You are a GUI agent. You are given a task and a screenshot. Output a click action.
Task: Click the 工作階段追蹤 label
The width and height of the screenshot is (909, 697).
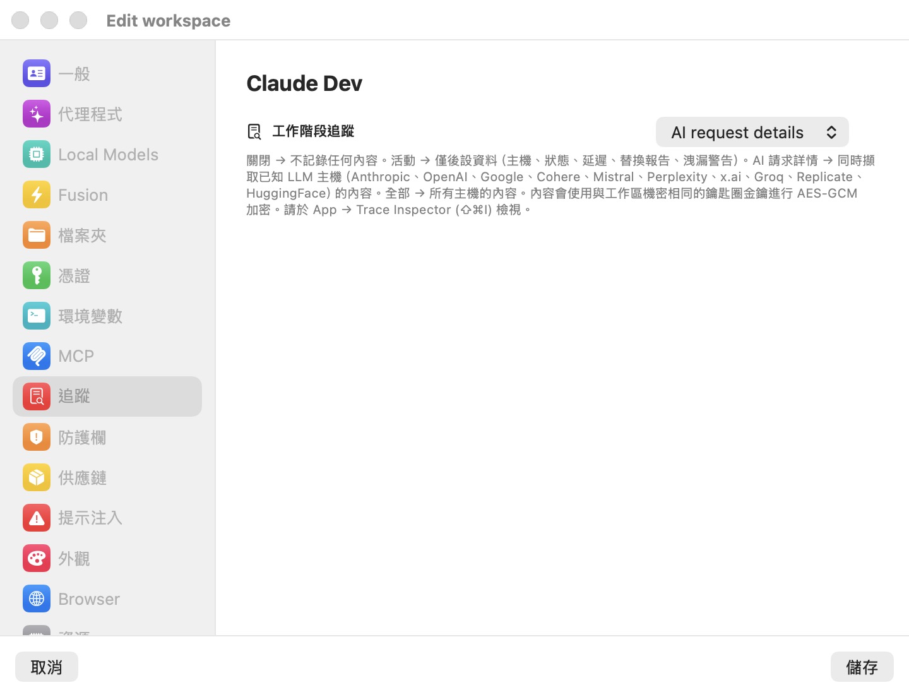(313, 131)
